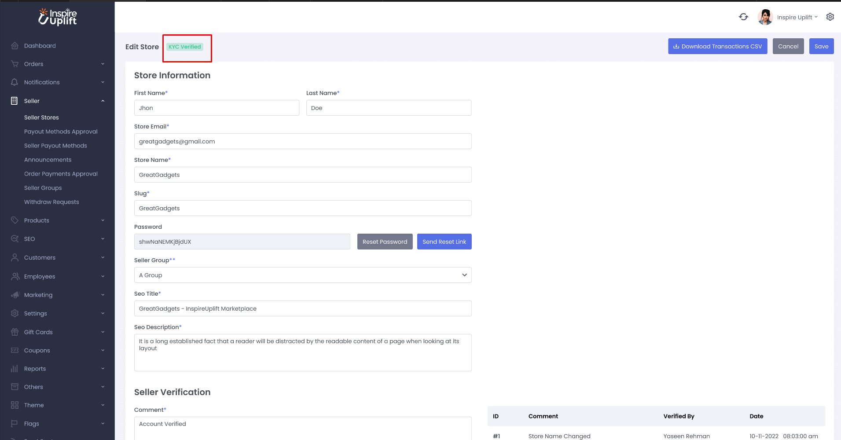Open Withdraw Requests submenu item
Viewport: 841px width, 440px height.
tap(51, 202)
